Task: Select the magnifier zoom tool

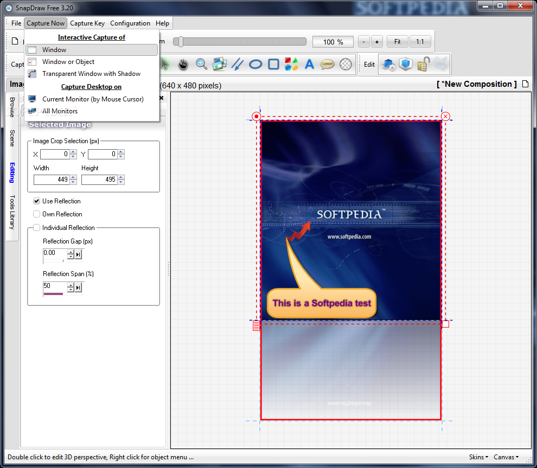Action: click(201, 64)
